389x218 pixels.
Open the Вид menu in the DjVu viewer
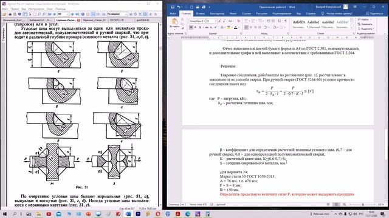24,9
